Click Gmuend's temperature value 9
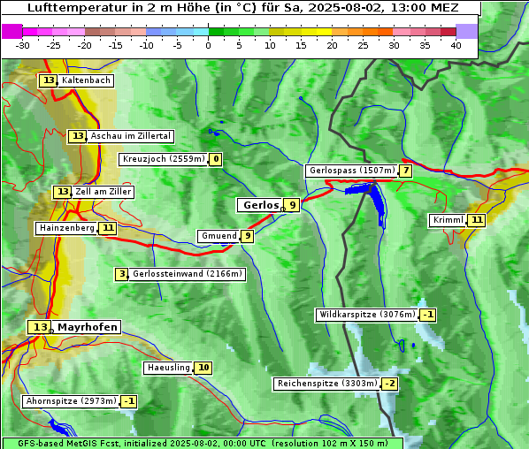 pos(248,236)
